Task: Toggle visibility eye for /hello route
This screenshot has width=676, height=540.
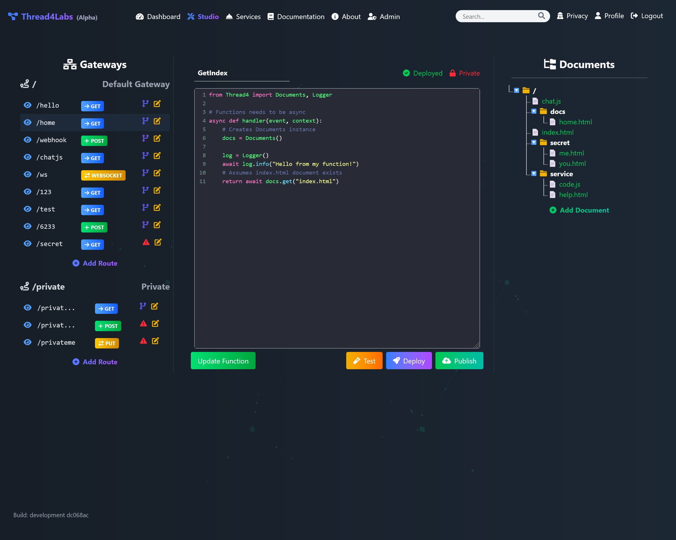Action: pos(28,105)
